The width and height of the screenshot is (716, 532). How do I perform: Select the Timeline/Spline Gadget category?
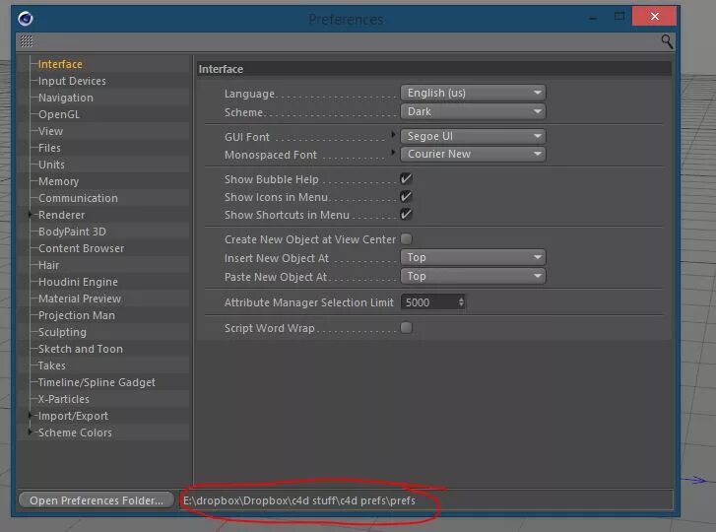tap(97, 382)
